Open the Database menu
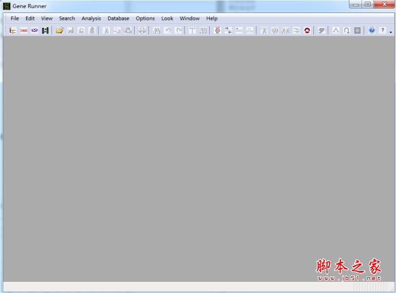This screenshot has height=293, width=396. point(118,19)
